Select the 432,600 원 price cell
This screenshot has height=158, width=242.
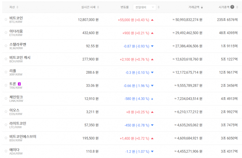(x=90, y=33)
